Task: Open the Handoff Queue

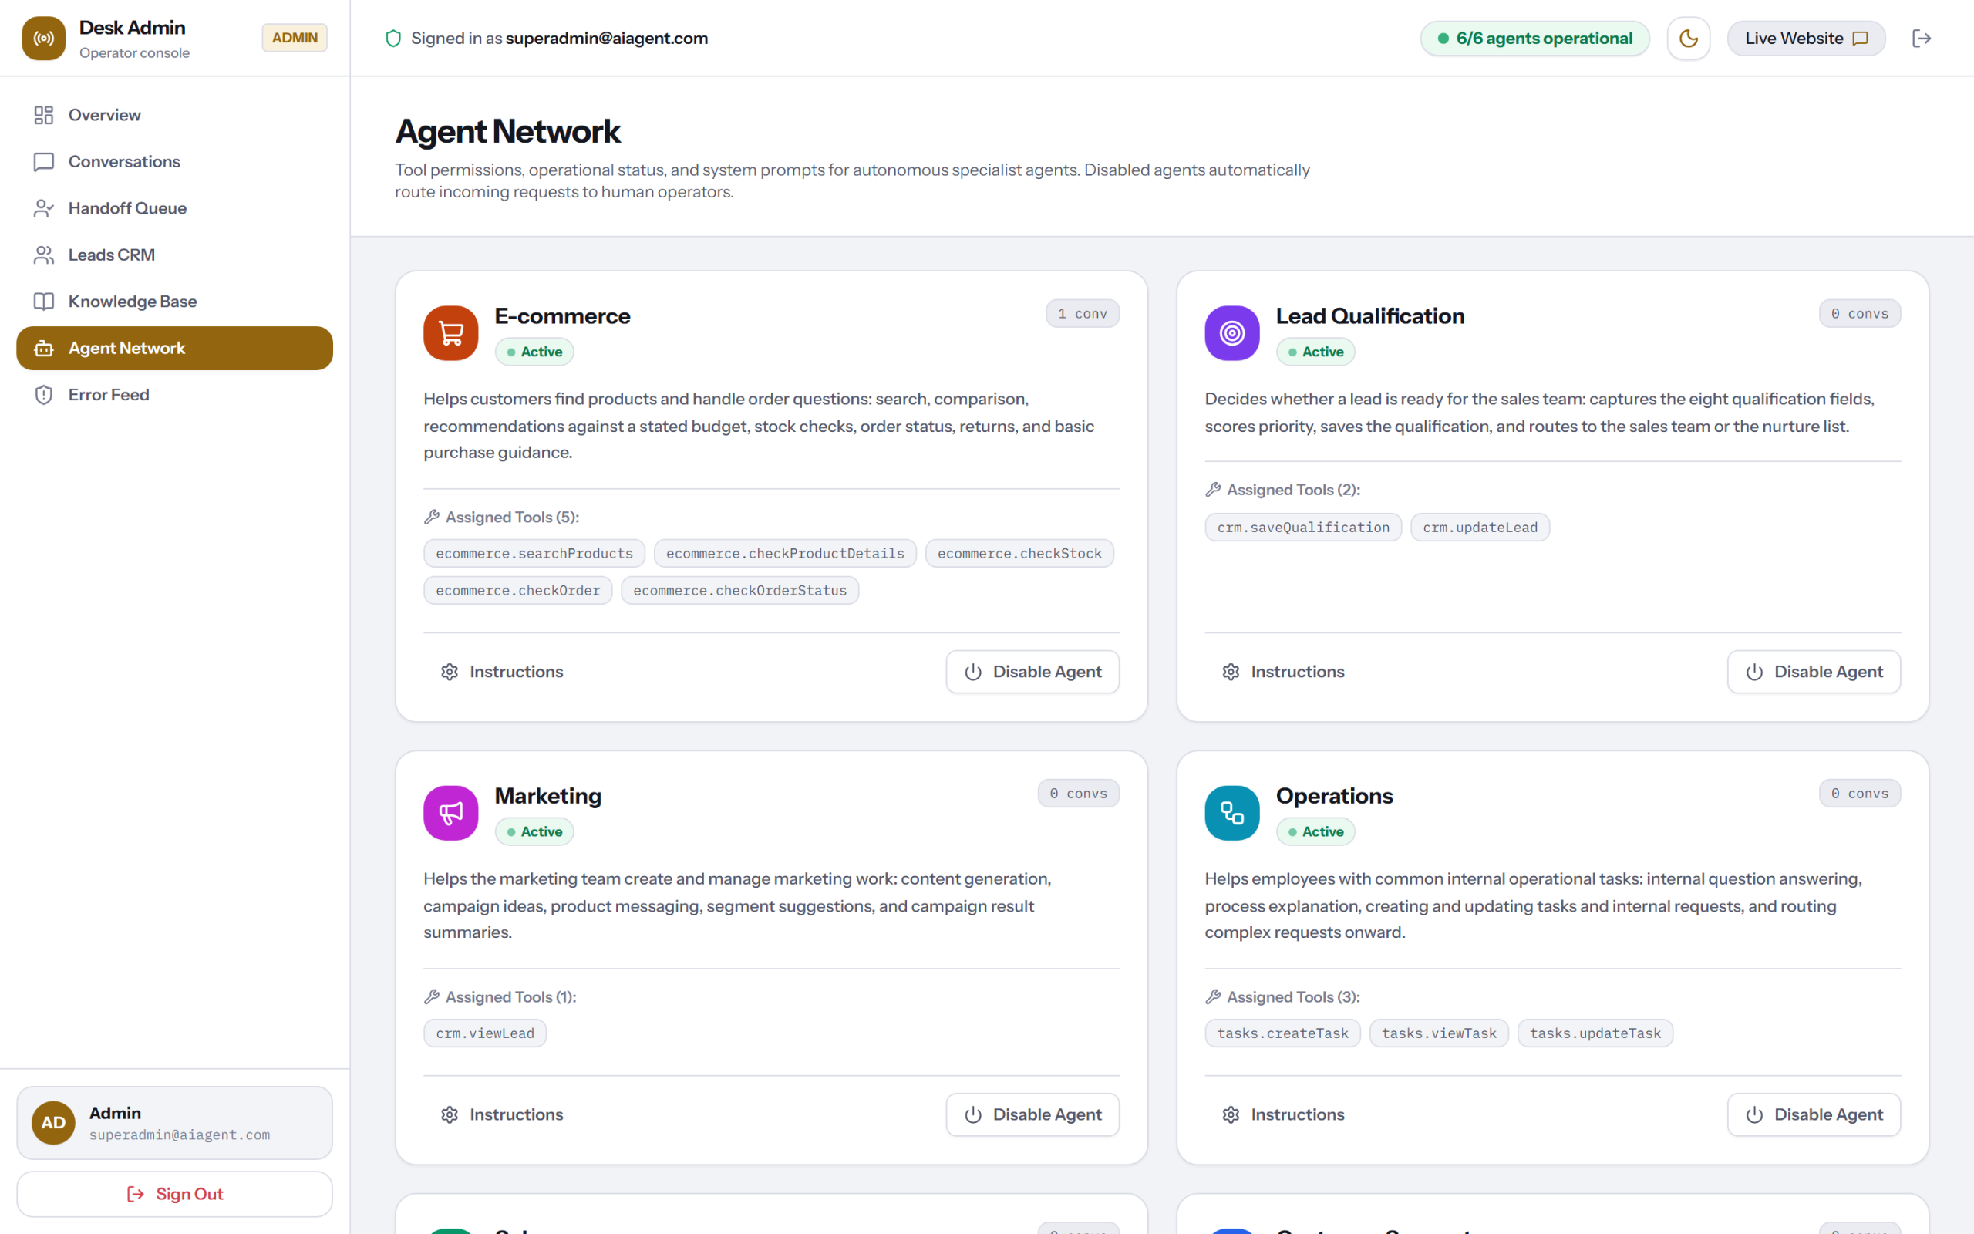Action: tap(174, 208)
